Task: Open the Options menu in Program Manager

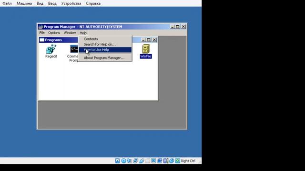Action: [54, 33]
